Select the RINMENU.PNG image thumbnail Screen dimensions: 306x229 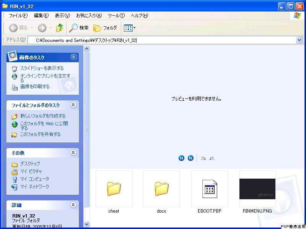(257, 189)
